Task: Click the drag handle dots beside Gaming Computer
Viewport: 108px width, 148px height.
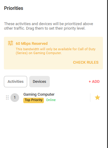Action: pos(7,97)
